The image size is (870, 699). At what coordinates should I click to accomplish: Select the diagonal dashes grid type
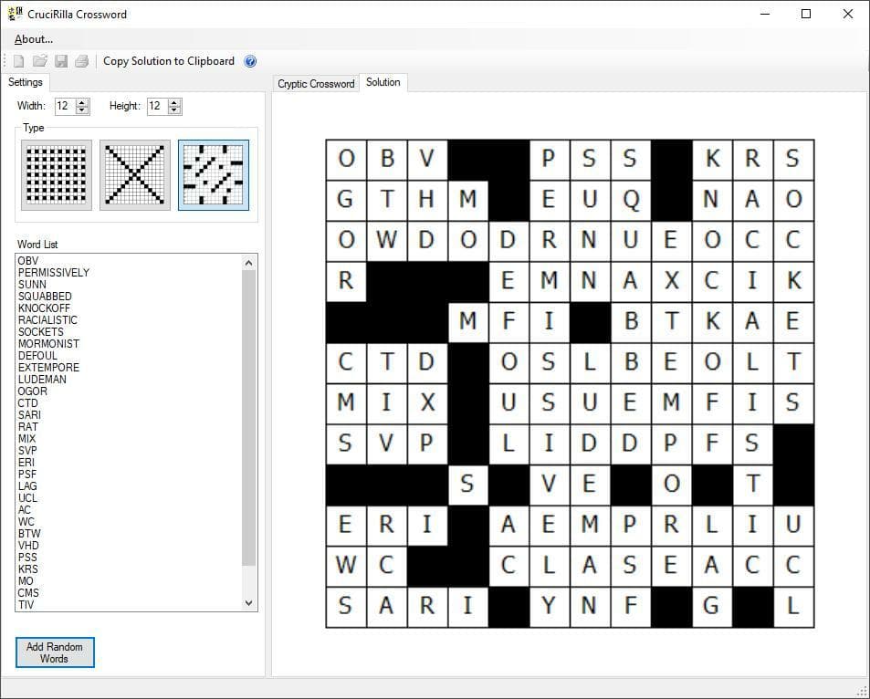[214, 175]
